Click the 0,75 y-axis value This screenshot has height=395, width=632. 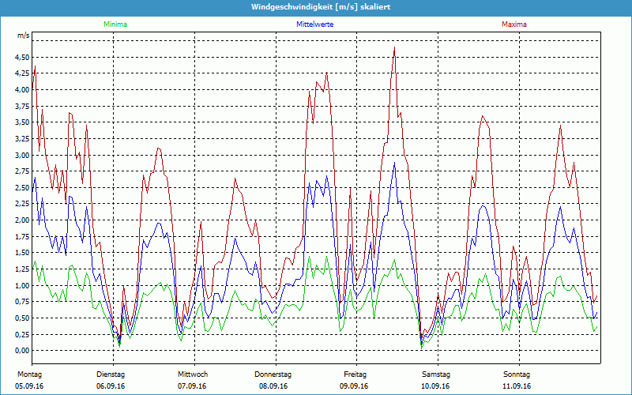[x=22, y=302]
